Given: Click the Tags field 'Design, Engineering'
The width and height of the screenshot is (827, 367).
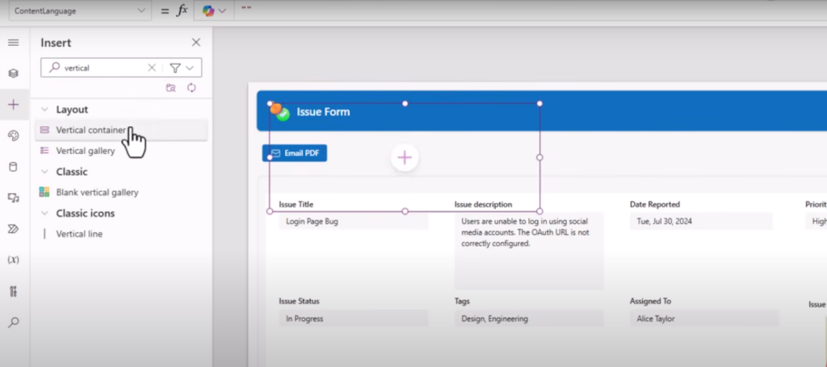Looking at the screenshot, I should [x=529, y=319].
